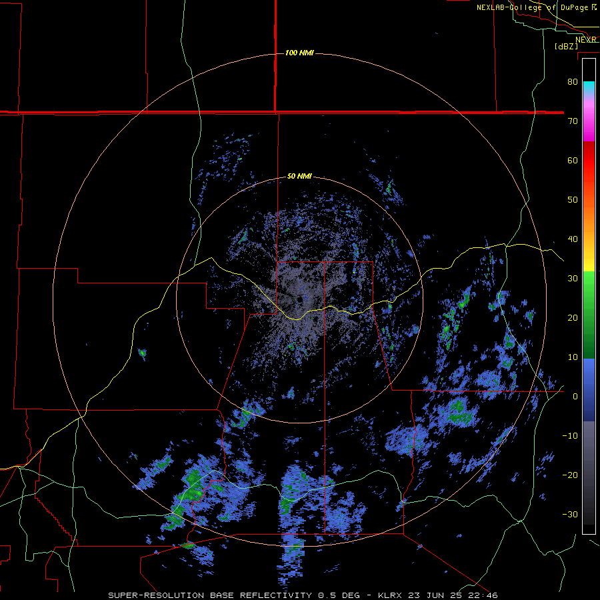The width and height of the screenshot is (600, 600).
Task: Click the 60 value on the dBZ scale
Action: pos(573,160)
